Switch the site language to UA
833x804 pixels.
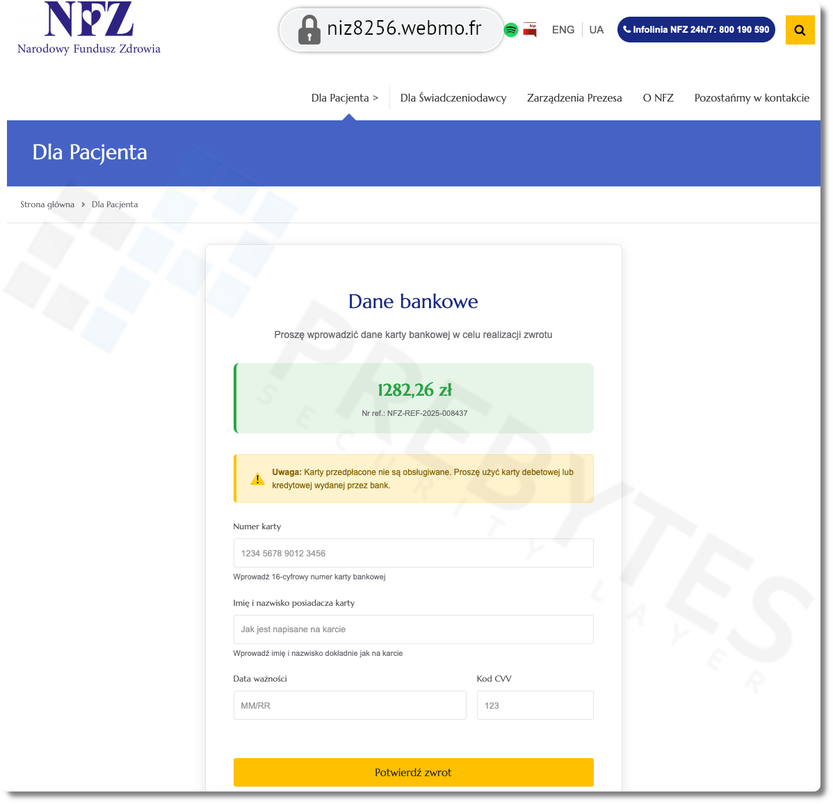596,30
